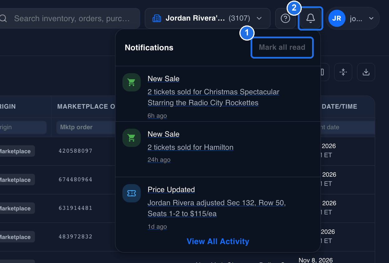Screen dimensions: 389x263
Task: Click the cart icon for Hamilton sale
Action: pos(132,138)
